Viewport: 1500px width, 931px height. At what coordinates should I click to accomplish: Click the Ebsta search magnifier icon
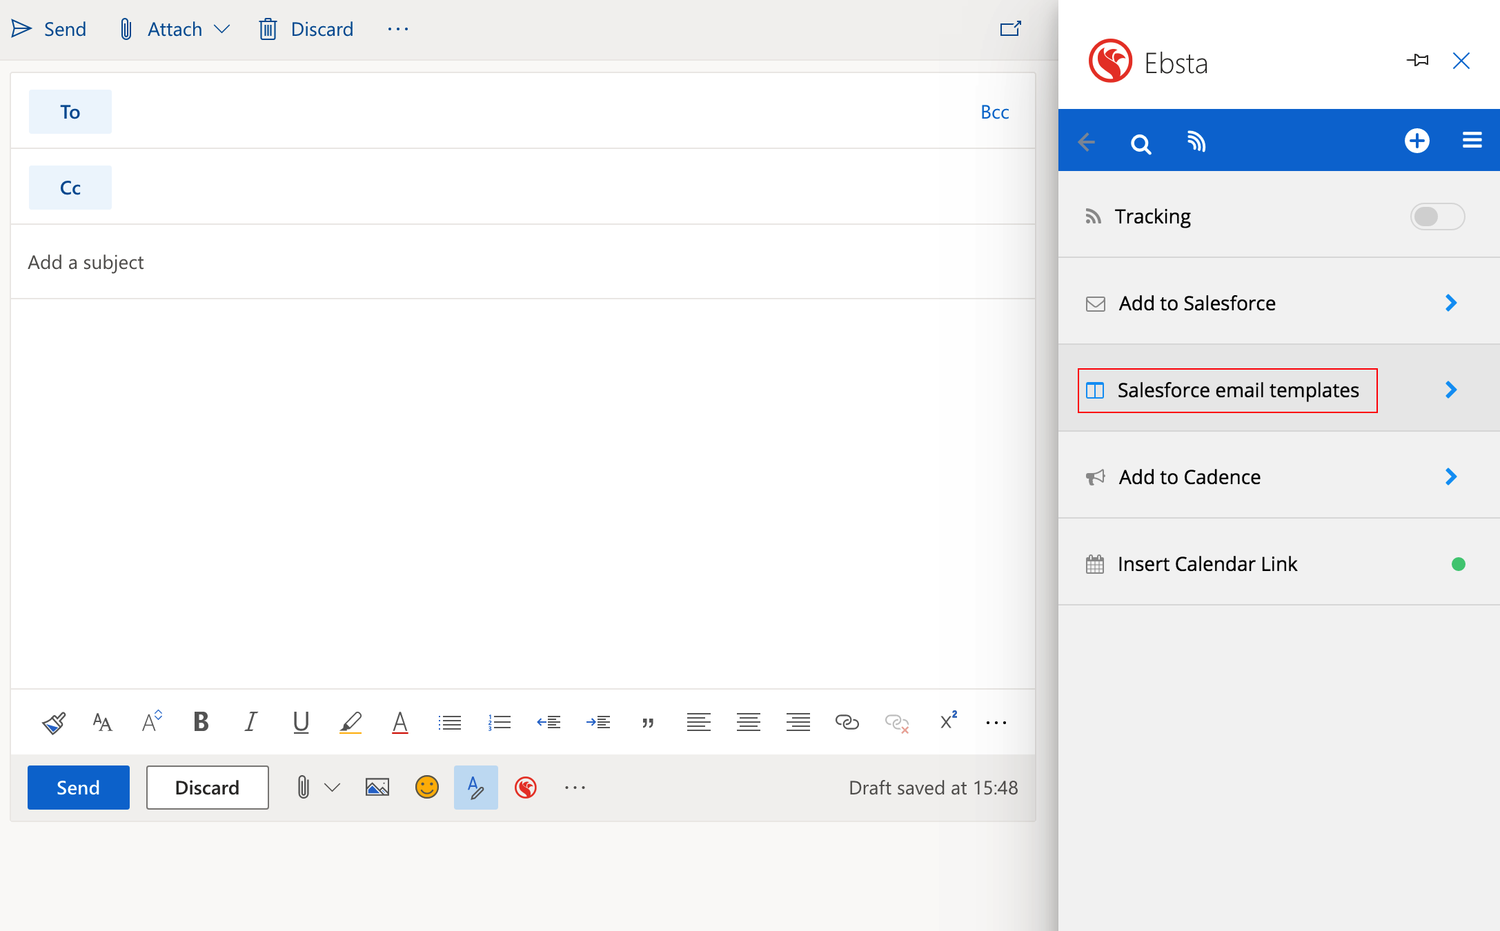click(1141, 143)
